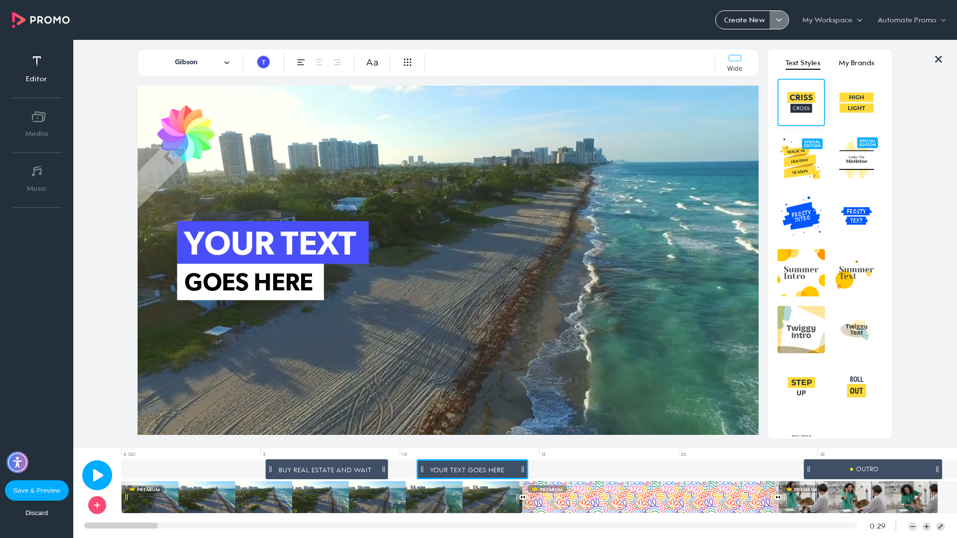Click Save & Preview button
Viewport: 957px width, 538px height.
click(37, 491)
